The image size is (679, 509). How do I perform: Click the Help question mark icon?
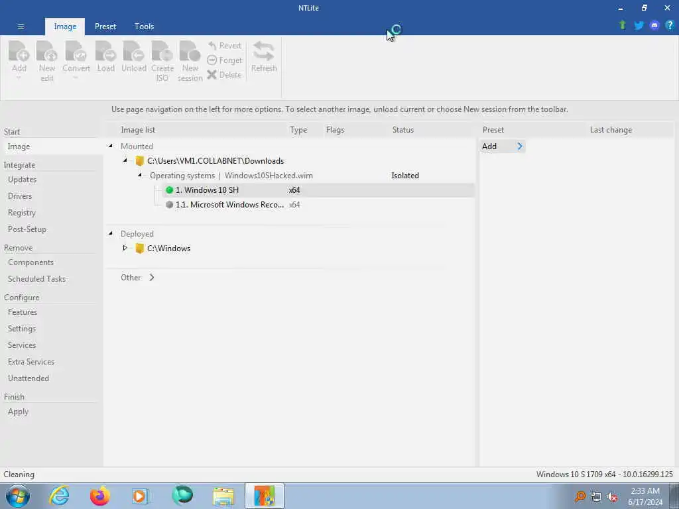pyautogui.click(x=670, y=25)
